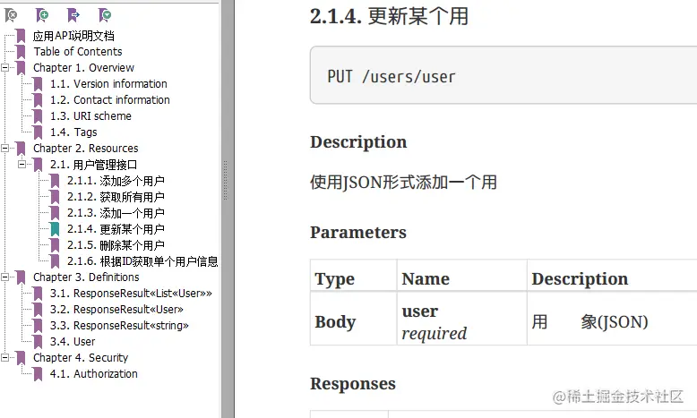The height and width of the screenshot is (418, 697).
Task: Click the italic required label
Action: (434, 333)
